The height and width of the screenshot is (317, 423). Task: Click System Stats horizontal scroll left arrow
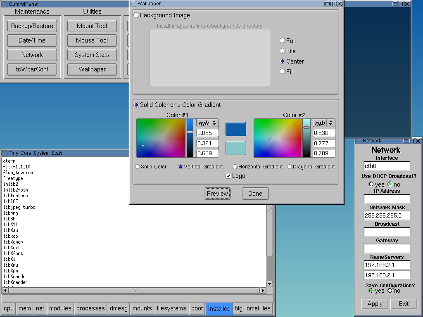point(5,290)
